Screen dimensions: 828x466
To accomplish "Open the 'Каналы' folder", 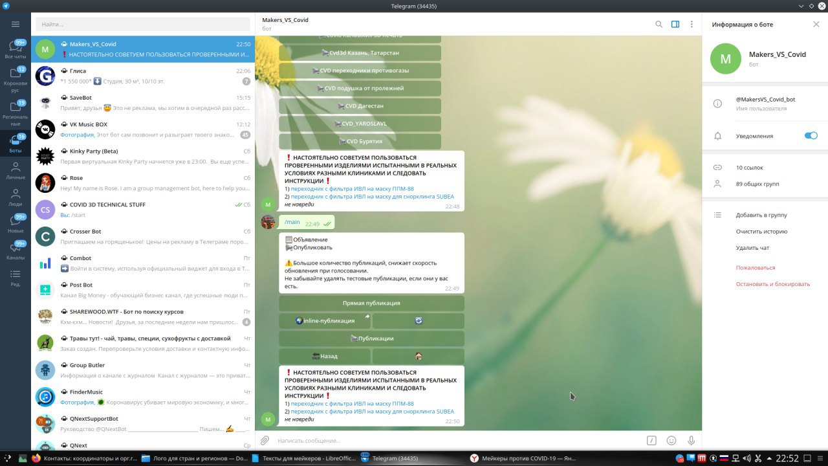I will (x=16, y=250).
